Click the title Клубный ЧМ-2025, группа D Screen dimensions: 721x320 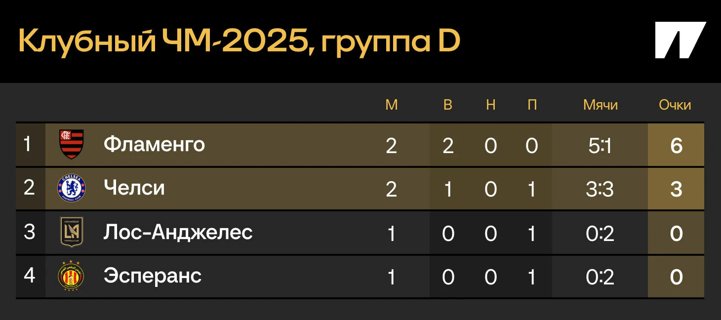pyautogui.click(x=240, y=41)
